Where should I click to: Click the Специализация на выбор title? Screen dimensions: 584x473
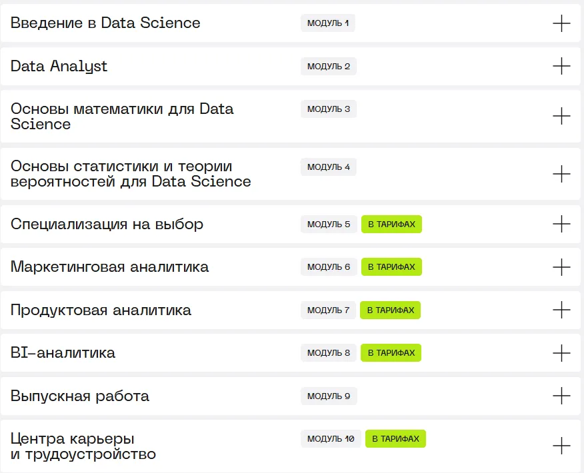[107, 224]
